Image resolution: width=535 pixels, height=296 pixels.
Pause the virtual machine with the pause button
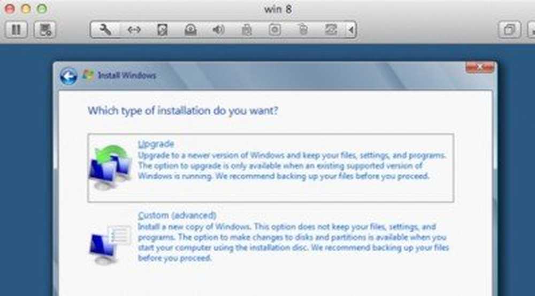tap(16, 30)
